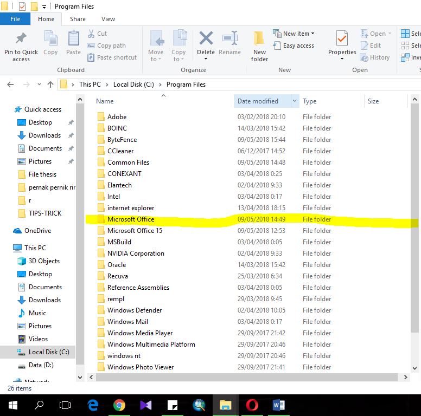Open Properties of selected item
This screenshot has width=421, height=416.
click(342, 45)
